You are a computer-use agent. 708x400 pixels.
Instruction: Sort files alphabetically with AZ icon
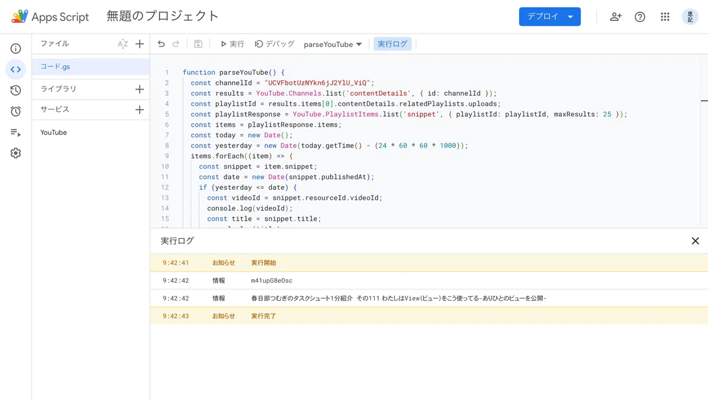123,44
